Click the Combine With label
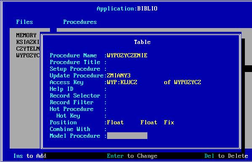Screen dimensions: 252x162 point(70,129)
